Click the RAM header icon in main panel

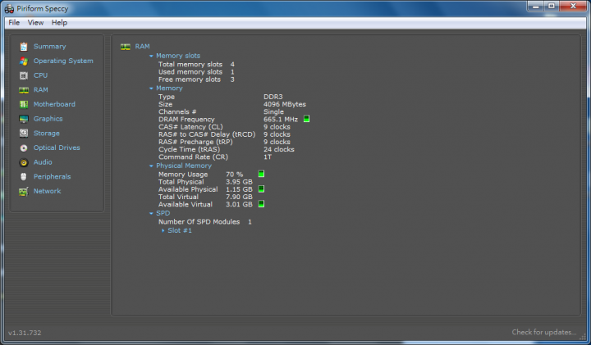125,47
